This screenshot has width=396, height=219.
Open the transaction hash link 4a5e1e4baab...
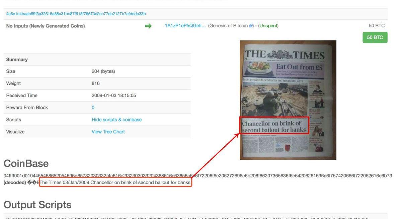tap(76, 14)
